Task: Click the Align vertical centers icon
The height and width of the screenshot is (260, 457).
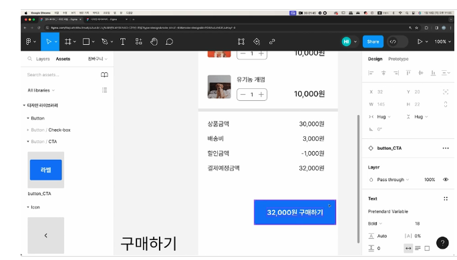Action: [420, 73]
